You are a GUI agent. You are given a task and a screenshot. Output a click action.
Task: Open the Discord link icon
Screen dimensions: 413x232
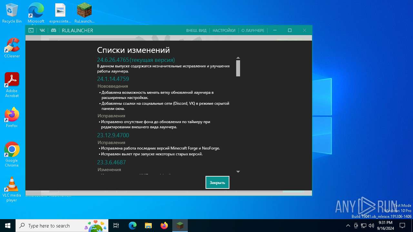click(54, 30)
